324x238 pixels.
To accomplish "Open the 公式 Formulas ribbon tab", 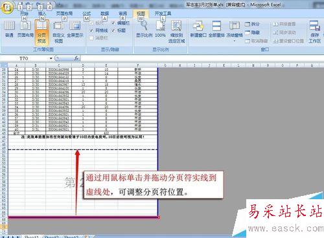I will point(87,14).
